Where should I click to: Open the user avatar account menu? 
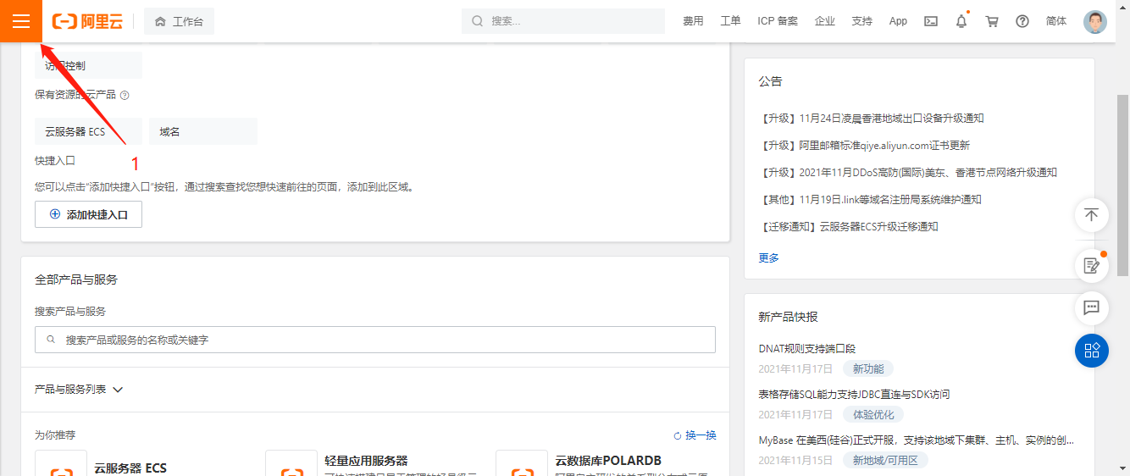click(1095, 22)
